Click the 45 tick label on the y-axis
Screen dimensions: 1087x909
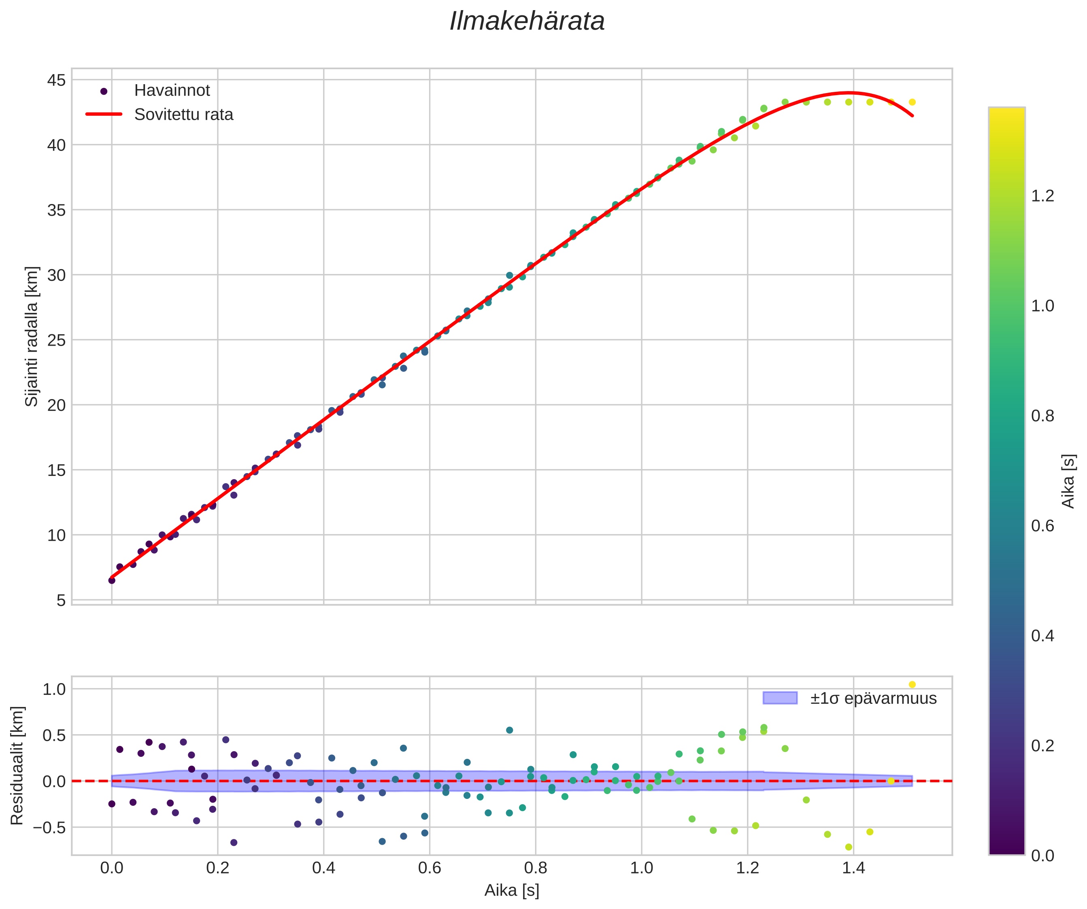click(56, 80)
